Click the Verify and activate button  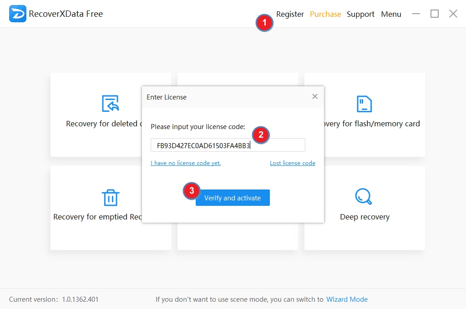tap(233, 198)
